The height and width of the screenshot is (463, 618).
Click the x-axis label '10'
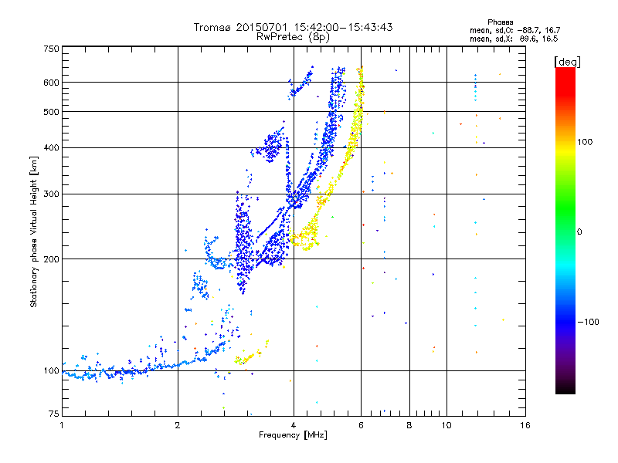447,425
